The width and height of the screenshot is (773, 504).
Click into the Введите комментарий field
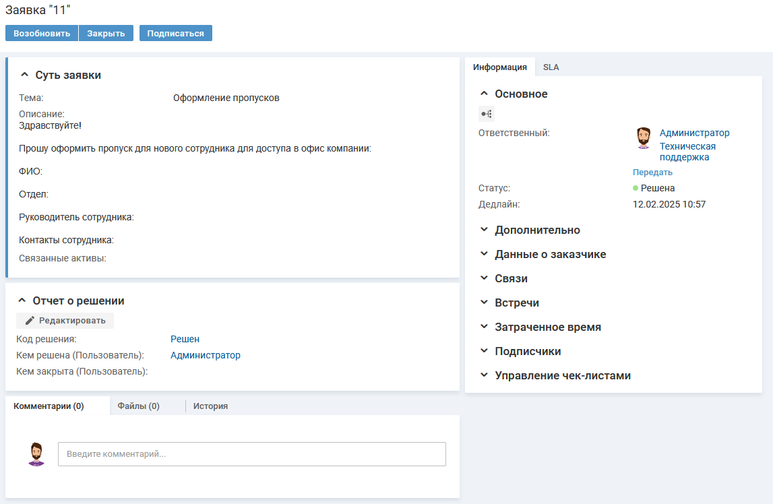(251, 454)
